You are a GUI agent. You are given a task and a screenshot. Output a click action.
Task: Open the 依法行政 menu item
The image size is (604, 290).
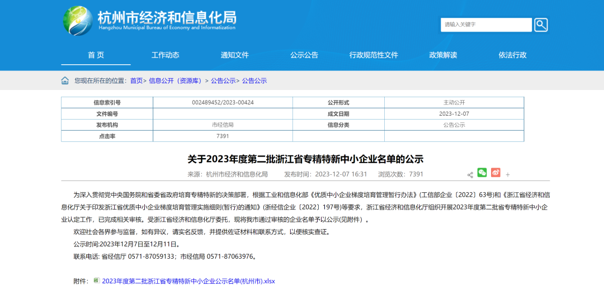tap(513, 55)
